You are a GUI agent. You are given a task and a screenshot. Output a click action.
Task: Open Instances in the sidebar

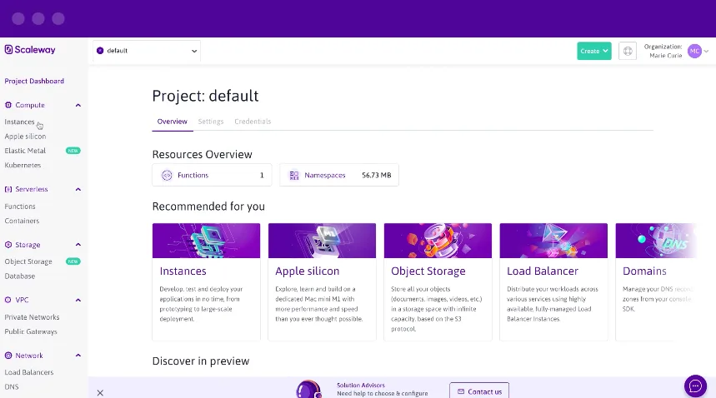point(19,122)
